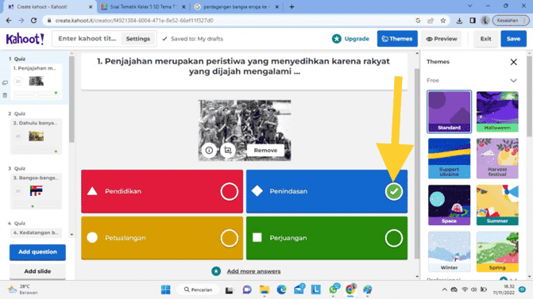Click the trash delete icon beside question 1

(5, 95)
